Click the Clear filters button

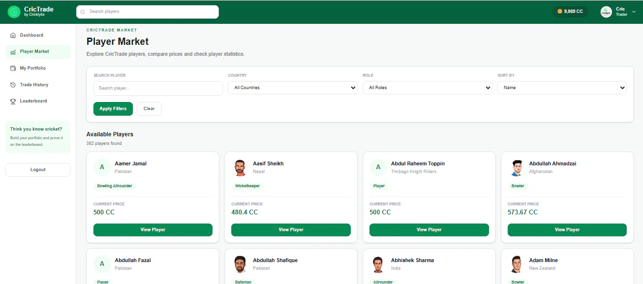pos(149,109)
